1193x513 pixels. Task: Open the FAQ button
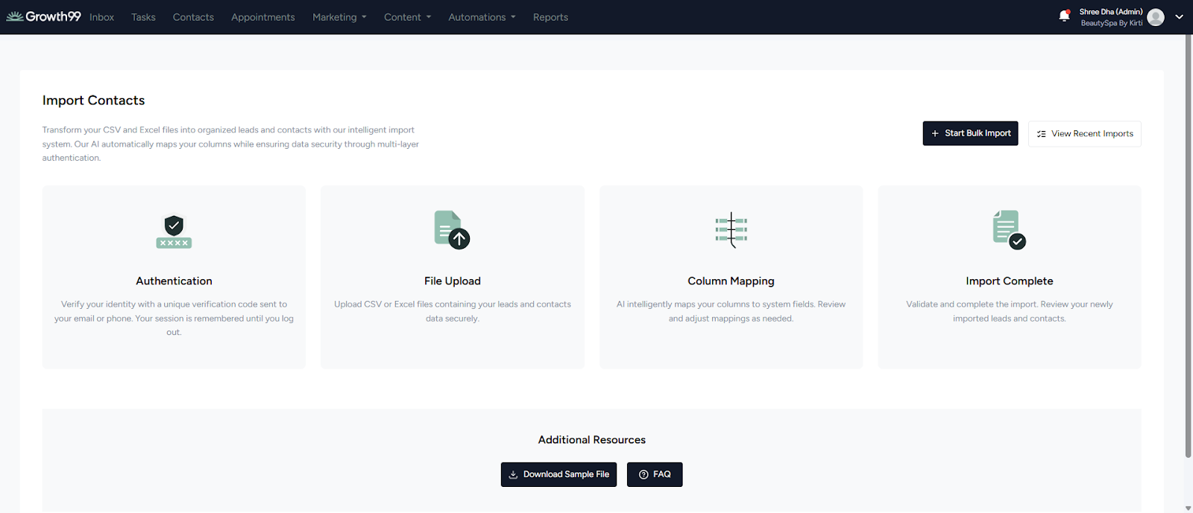pos(655,474)
